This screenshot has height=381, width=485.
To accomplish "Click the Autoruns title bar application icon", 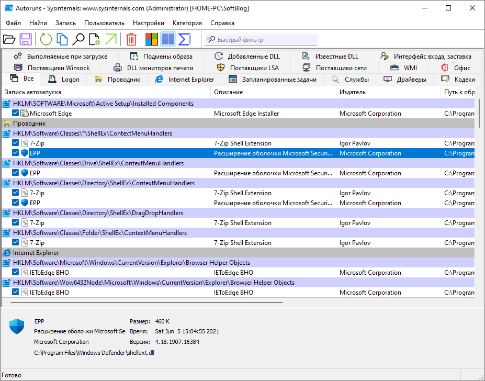I will [9, 8].
